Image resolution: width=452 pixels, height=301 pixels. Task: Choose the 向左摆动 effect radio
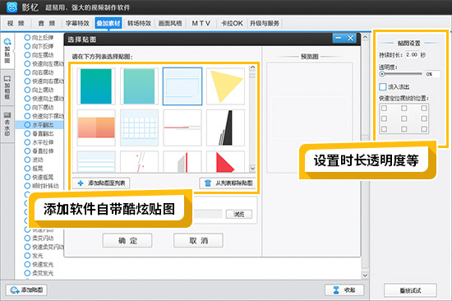coord(27,55)
